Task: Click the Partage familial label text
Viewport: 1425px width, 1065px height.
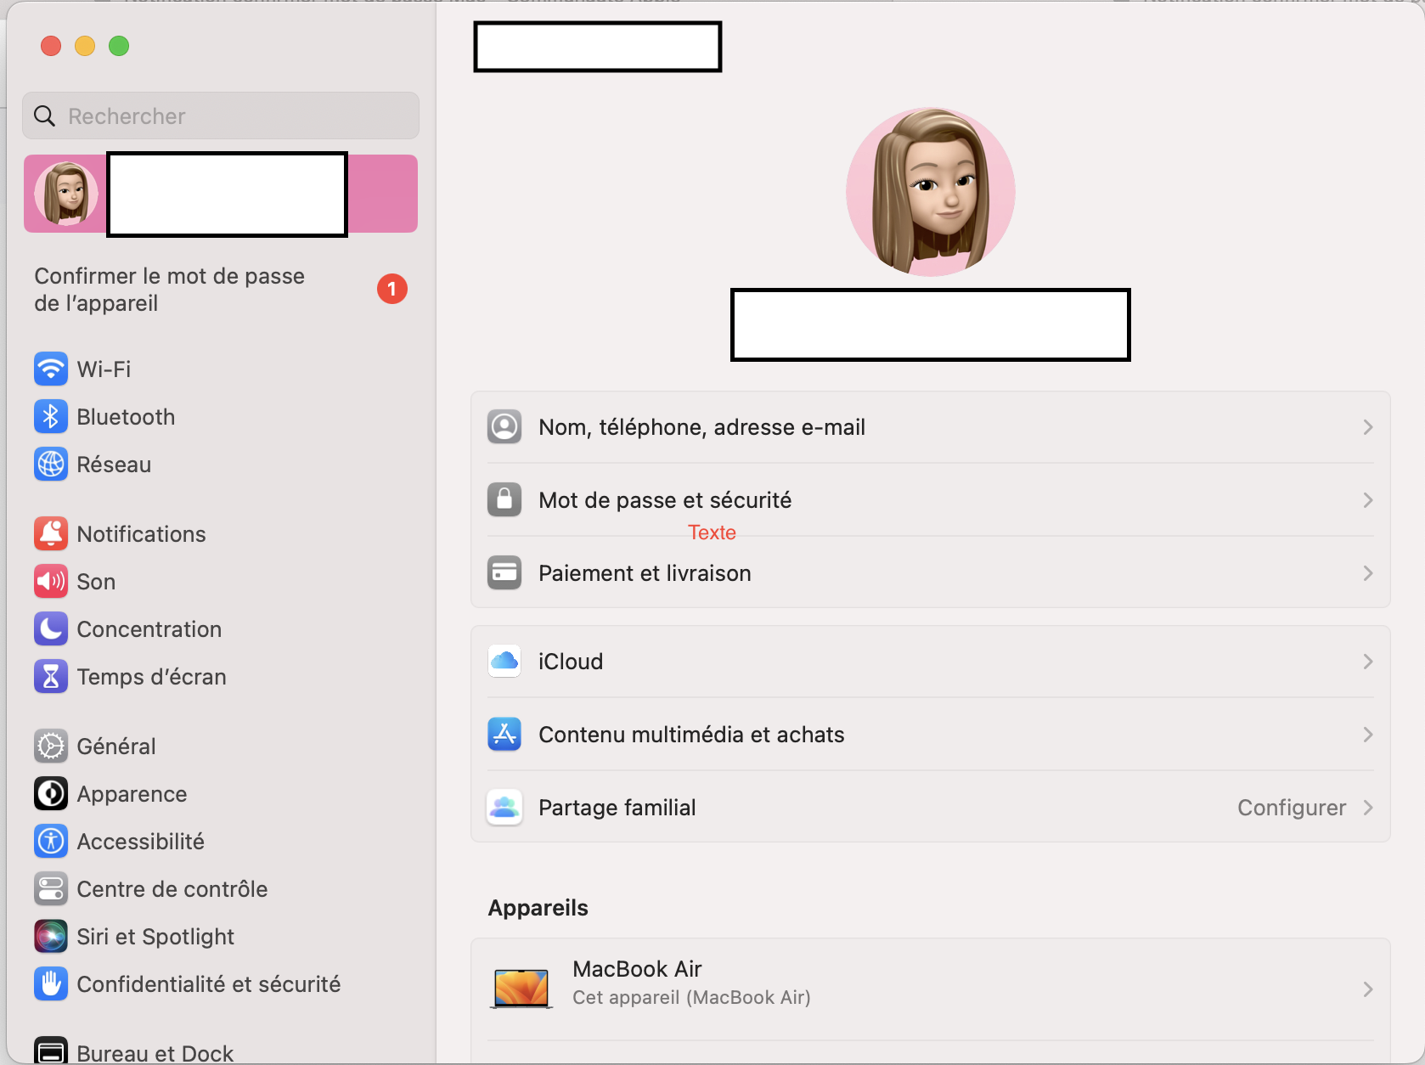Action: click(x=617, y=807)
